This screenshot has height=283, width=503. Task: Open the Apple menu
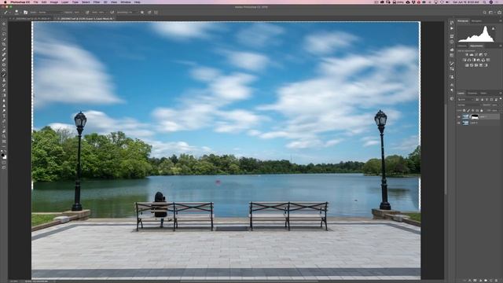click(6, 2)
